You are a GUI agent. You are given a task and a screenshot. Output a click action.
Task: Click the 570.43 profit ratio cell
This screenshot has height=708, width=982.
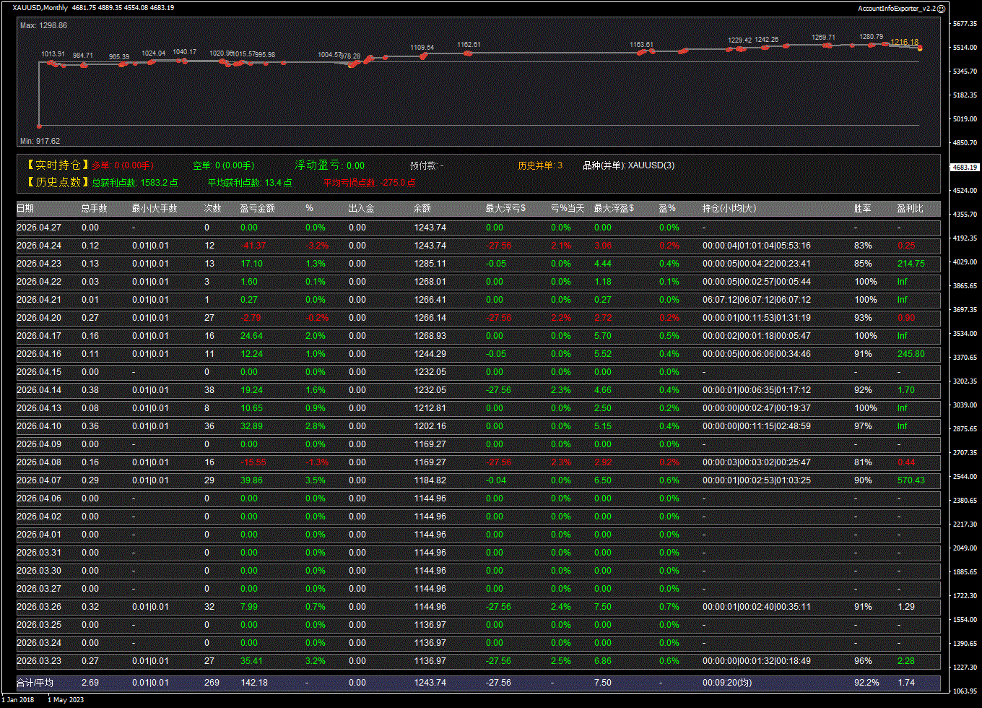tap(911, 480)
